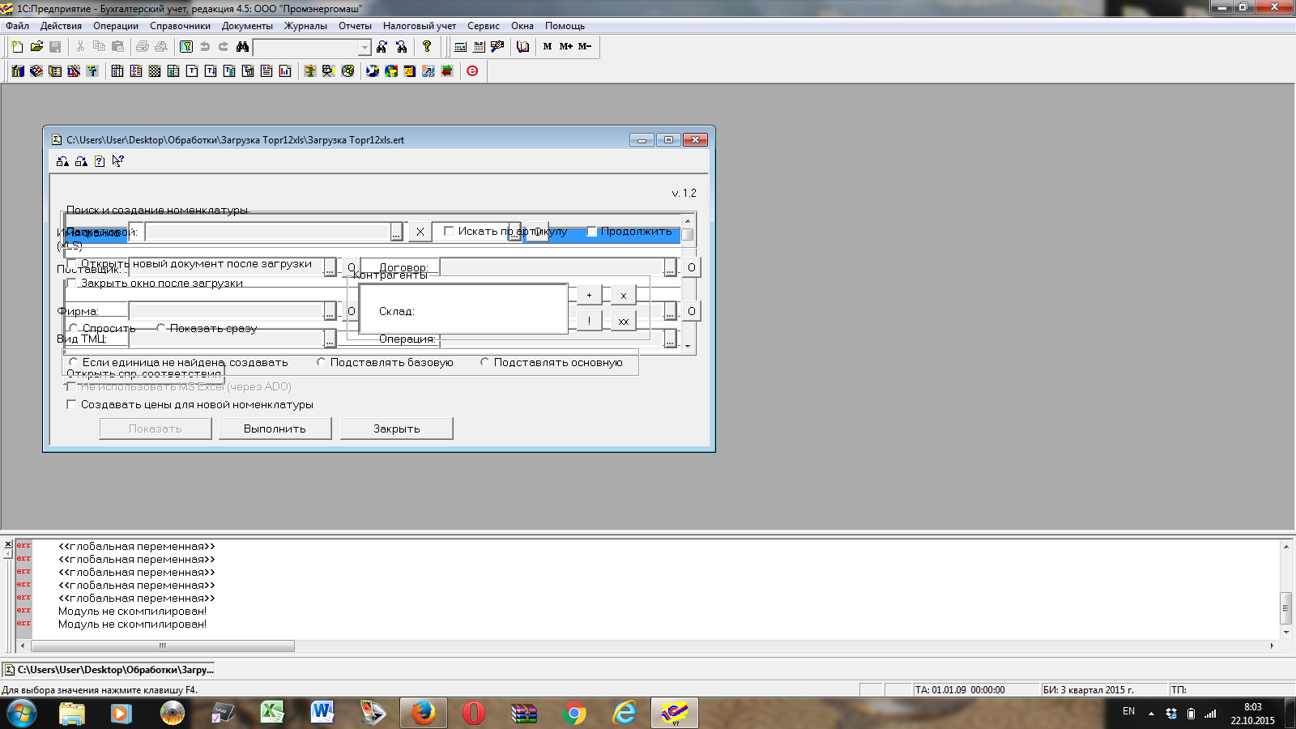Select the 'Спросить' radio button
This screenshot has width=1296, height=729.
pyautogui.click(x=73, y=328)
